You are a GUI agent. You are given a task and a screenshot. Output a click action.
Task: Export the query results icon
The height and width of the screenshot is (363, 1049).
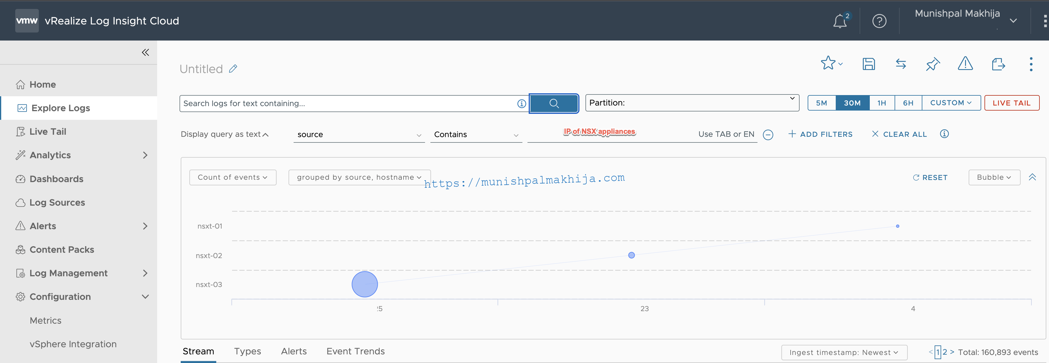(998, 64)
